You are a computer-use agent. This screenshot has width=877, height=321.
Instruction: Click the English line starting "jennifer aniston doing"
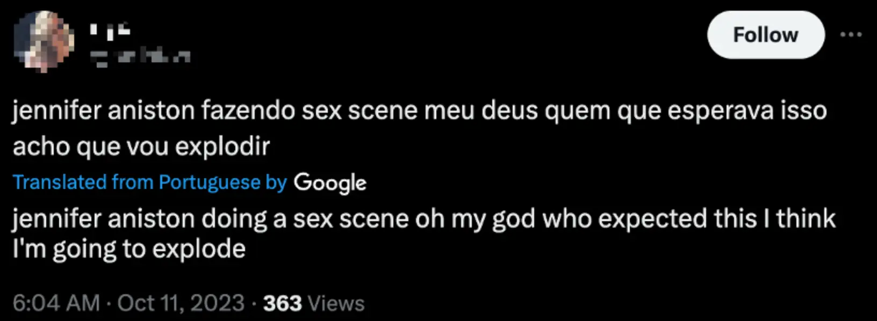point(423,219)
